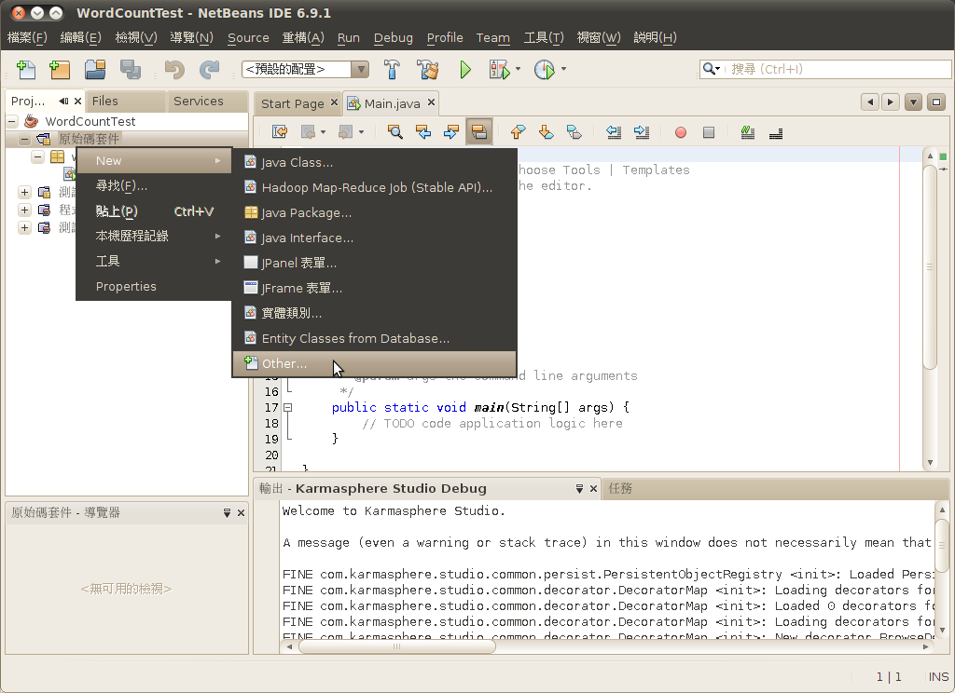Click the Shift Line Left icon
This screenshot has width=955, height=693.
click(x=614, y=131)
